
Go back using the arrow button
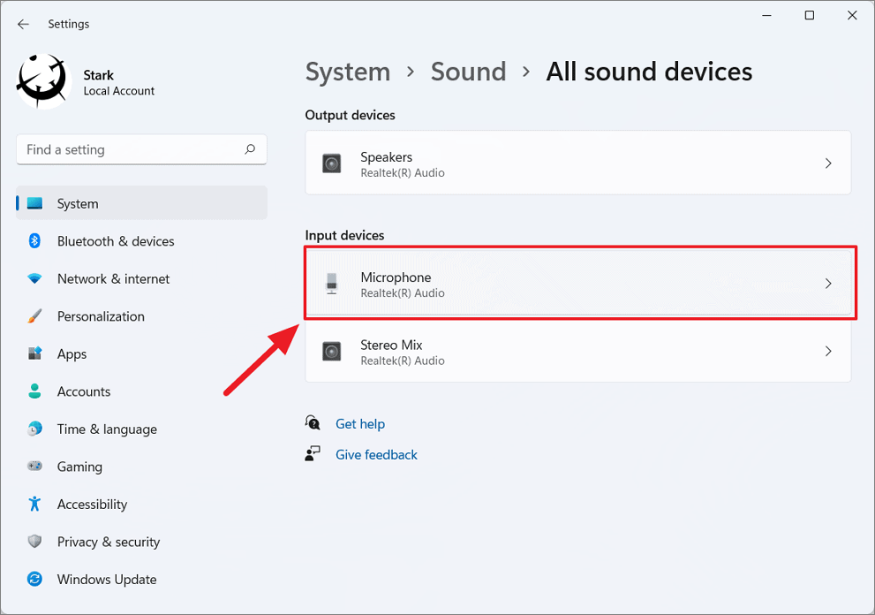pos(23,24)
